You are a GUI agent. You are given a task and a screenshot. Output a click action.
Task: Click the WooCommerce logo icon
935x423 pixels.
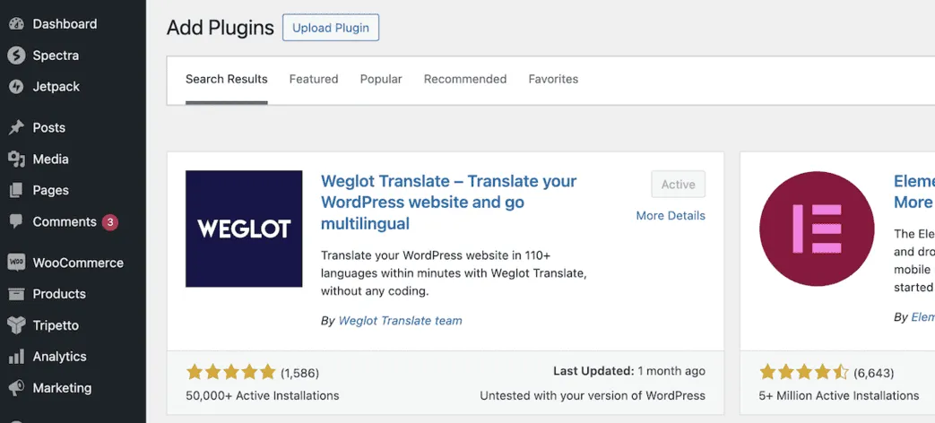16,263
